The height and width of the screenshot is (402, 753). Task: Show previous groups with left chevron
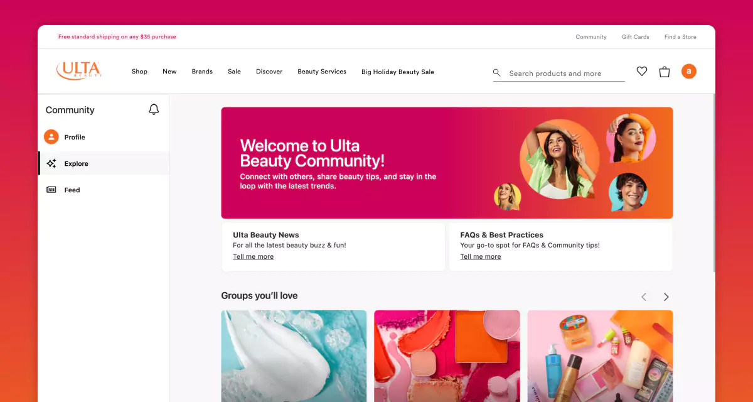tap(644, 297)
